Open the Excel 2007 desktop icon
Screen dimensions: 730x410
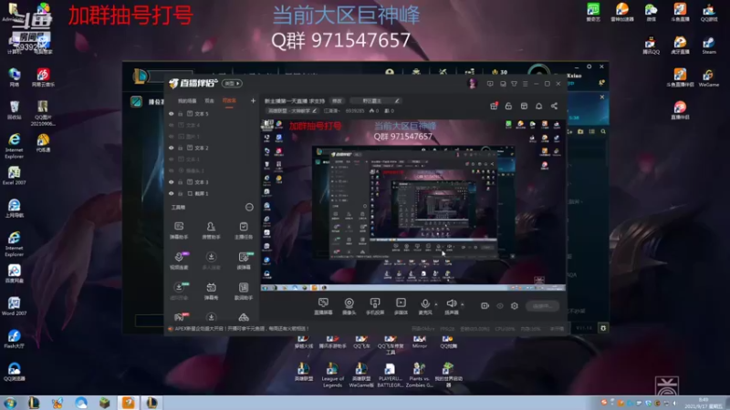(14, 176)
